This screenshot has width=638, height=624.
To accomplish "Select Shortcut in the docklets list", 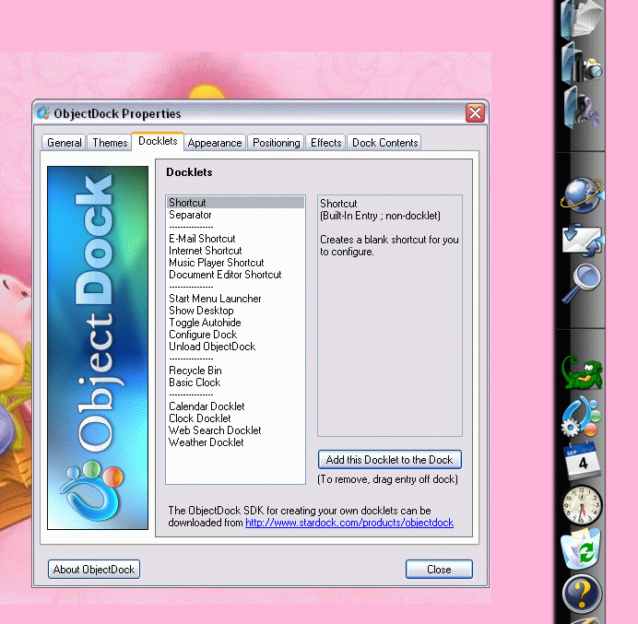I will coord(235,203).
